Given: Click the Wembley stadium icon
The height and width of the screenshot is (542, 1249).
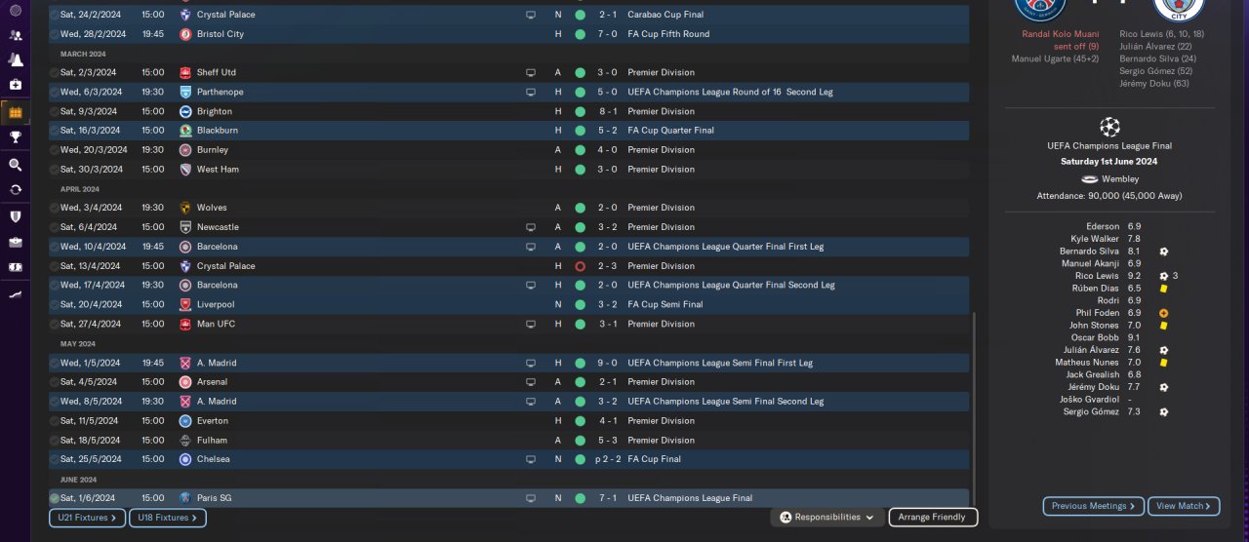Looking at the screenshot, I should [1090, 178].
